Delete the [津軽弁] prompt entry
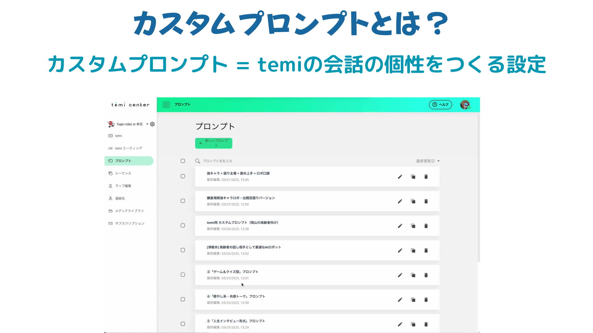Image resolution: width=593 pixels, height=333 pixels. point(426,251)
